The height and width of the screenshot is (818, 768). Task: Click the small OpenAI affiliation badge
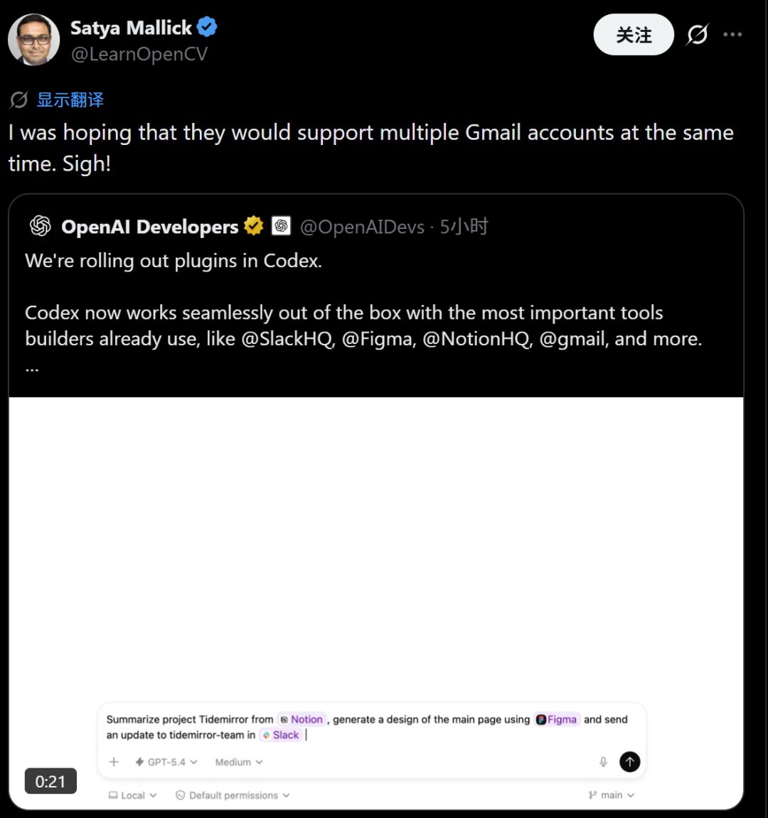(281, 226)
